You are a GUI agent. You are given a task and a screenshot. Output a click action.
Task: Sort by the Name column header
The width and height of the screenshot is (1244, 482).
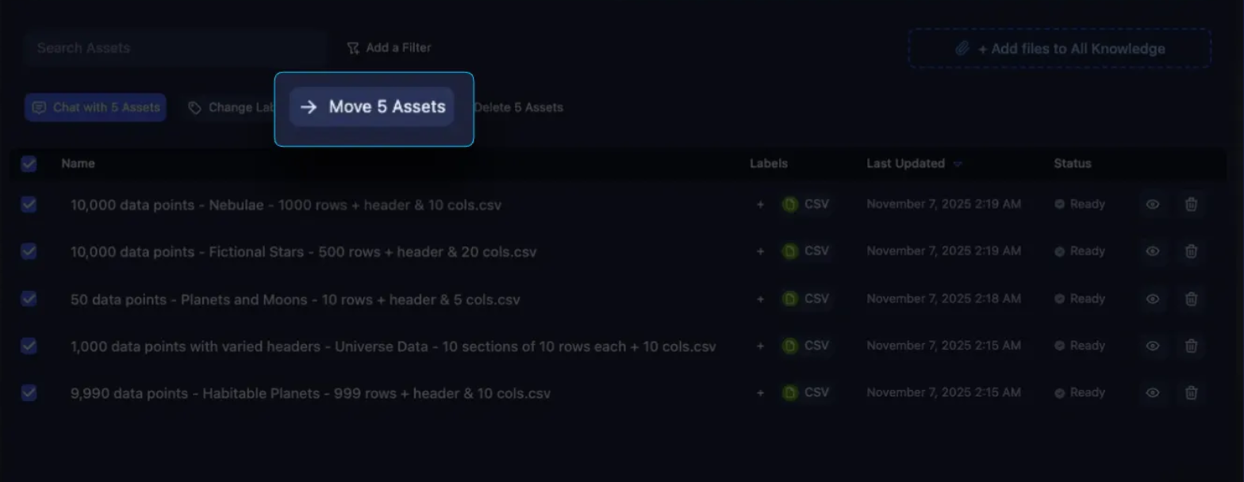click(78, 163)
